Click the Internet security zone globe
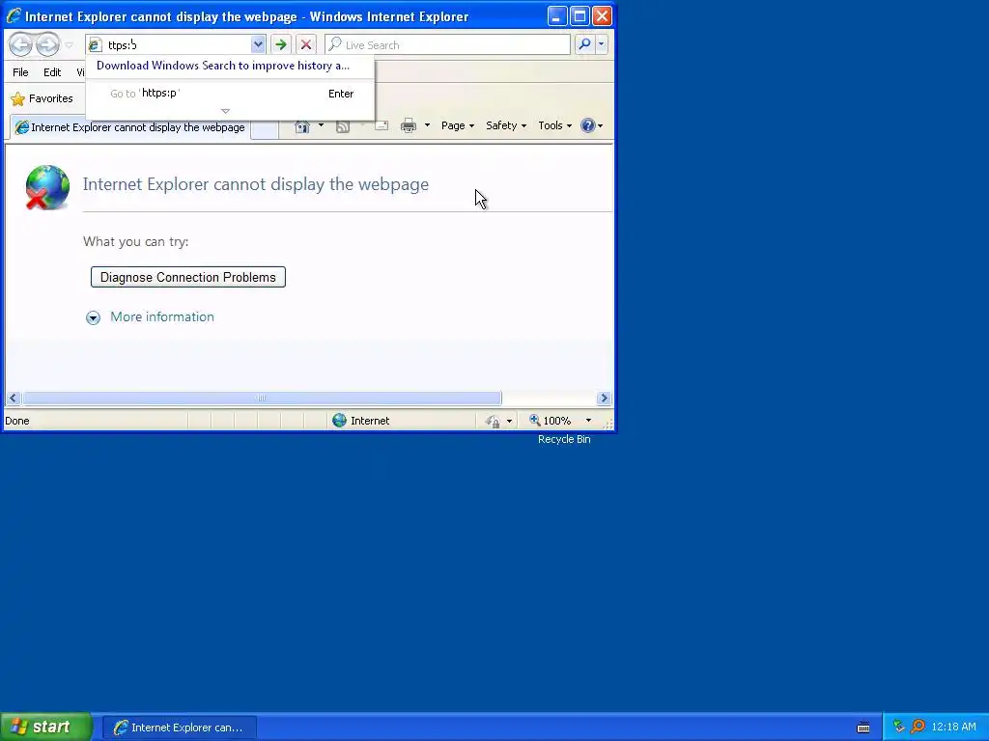This screenshot has width=989, height=741. pyautogui.click(x=339, y=421)
